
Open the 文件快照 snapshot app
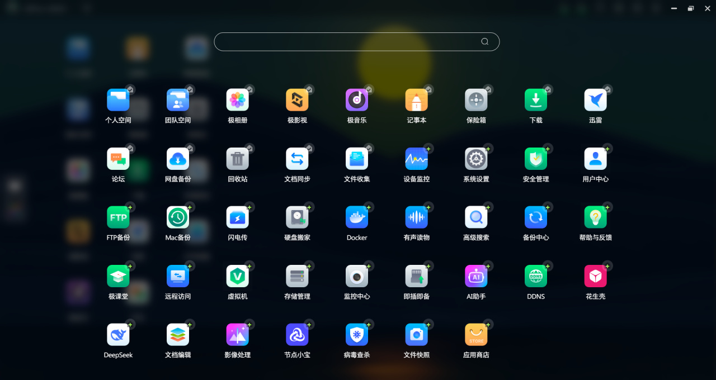point(417,335)
